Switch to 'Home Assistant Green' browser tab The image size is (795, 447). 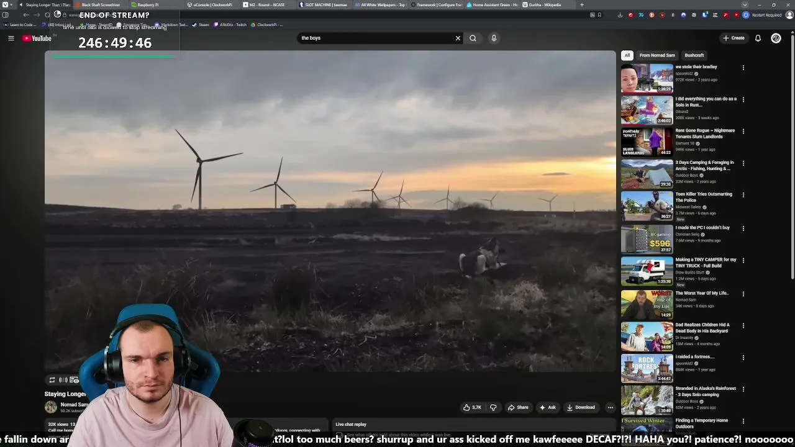pos(493,5)
